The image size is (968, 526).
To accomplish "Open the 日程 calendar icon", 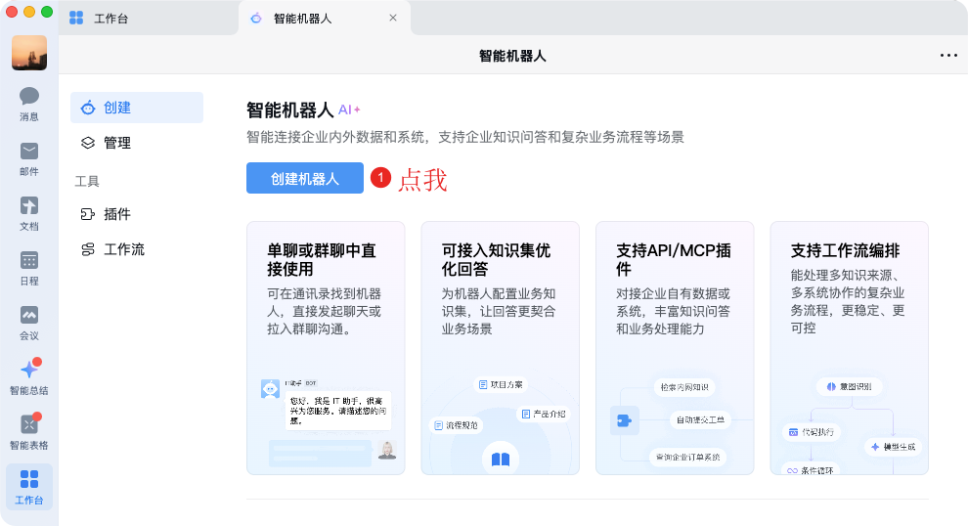I will [x=29, y=267].
